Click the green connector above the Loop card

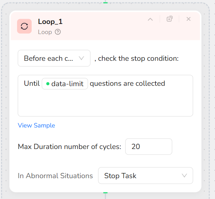[105, 2]
